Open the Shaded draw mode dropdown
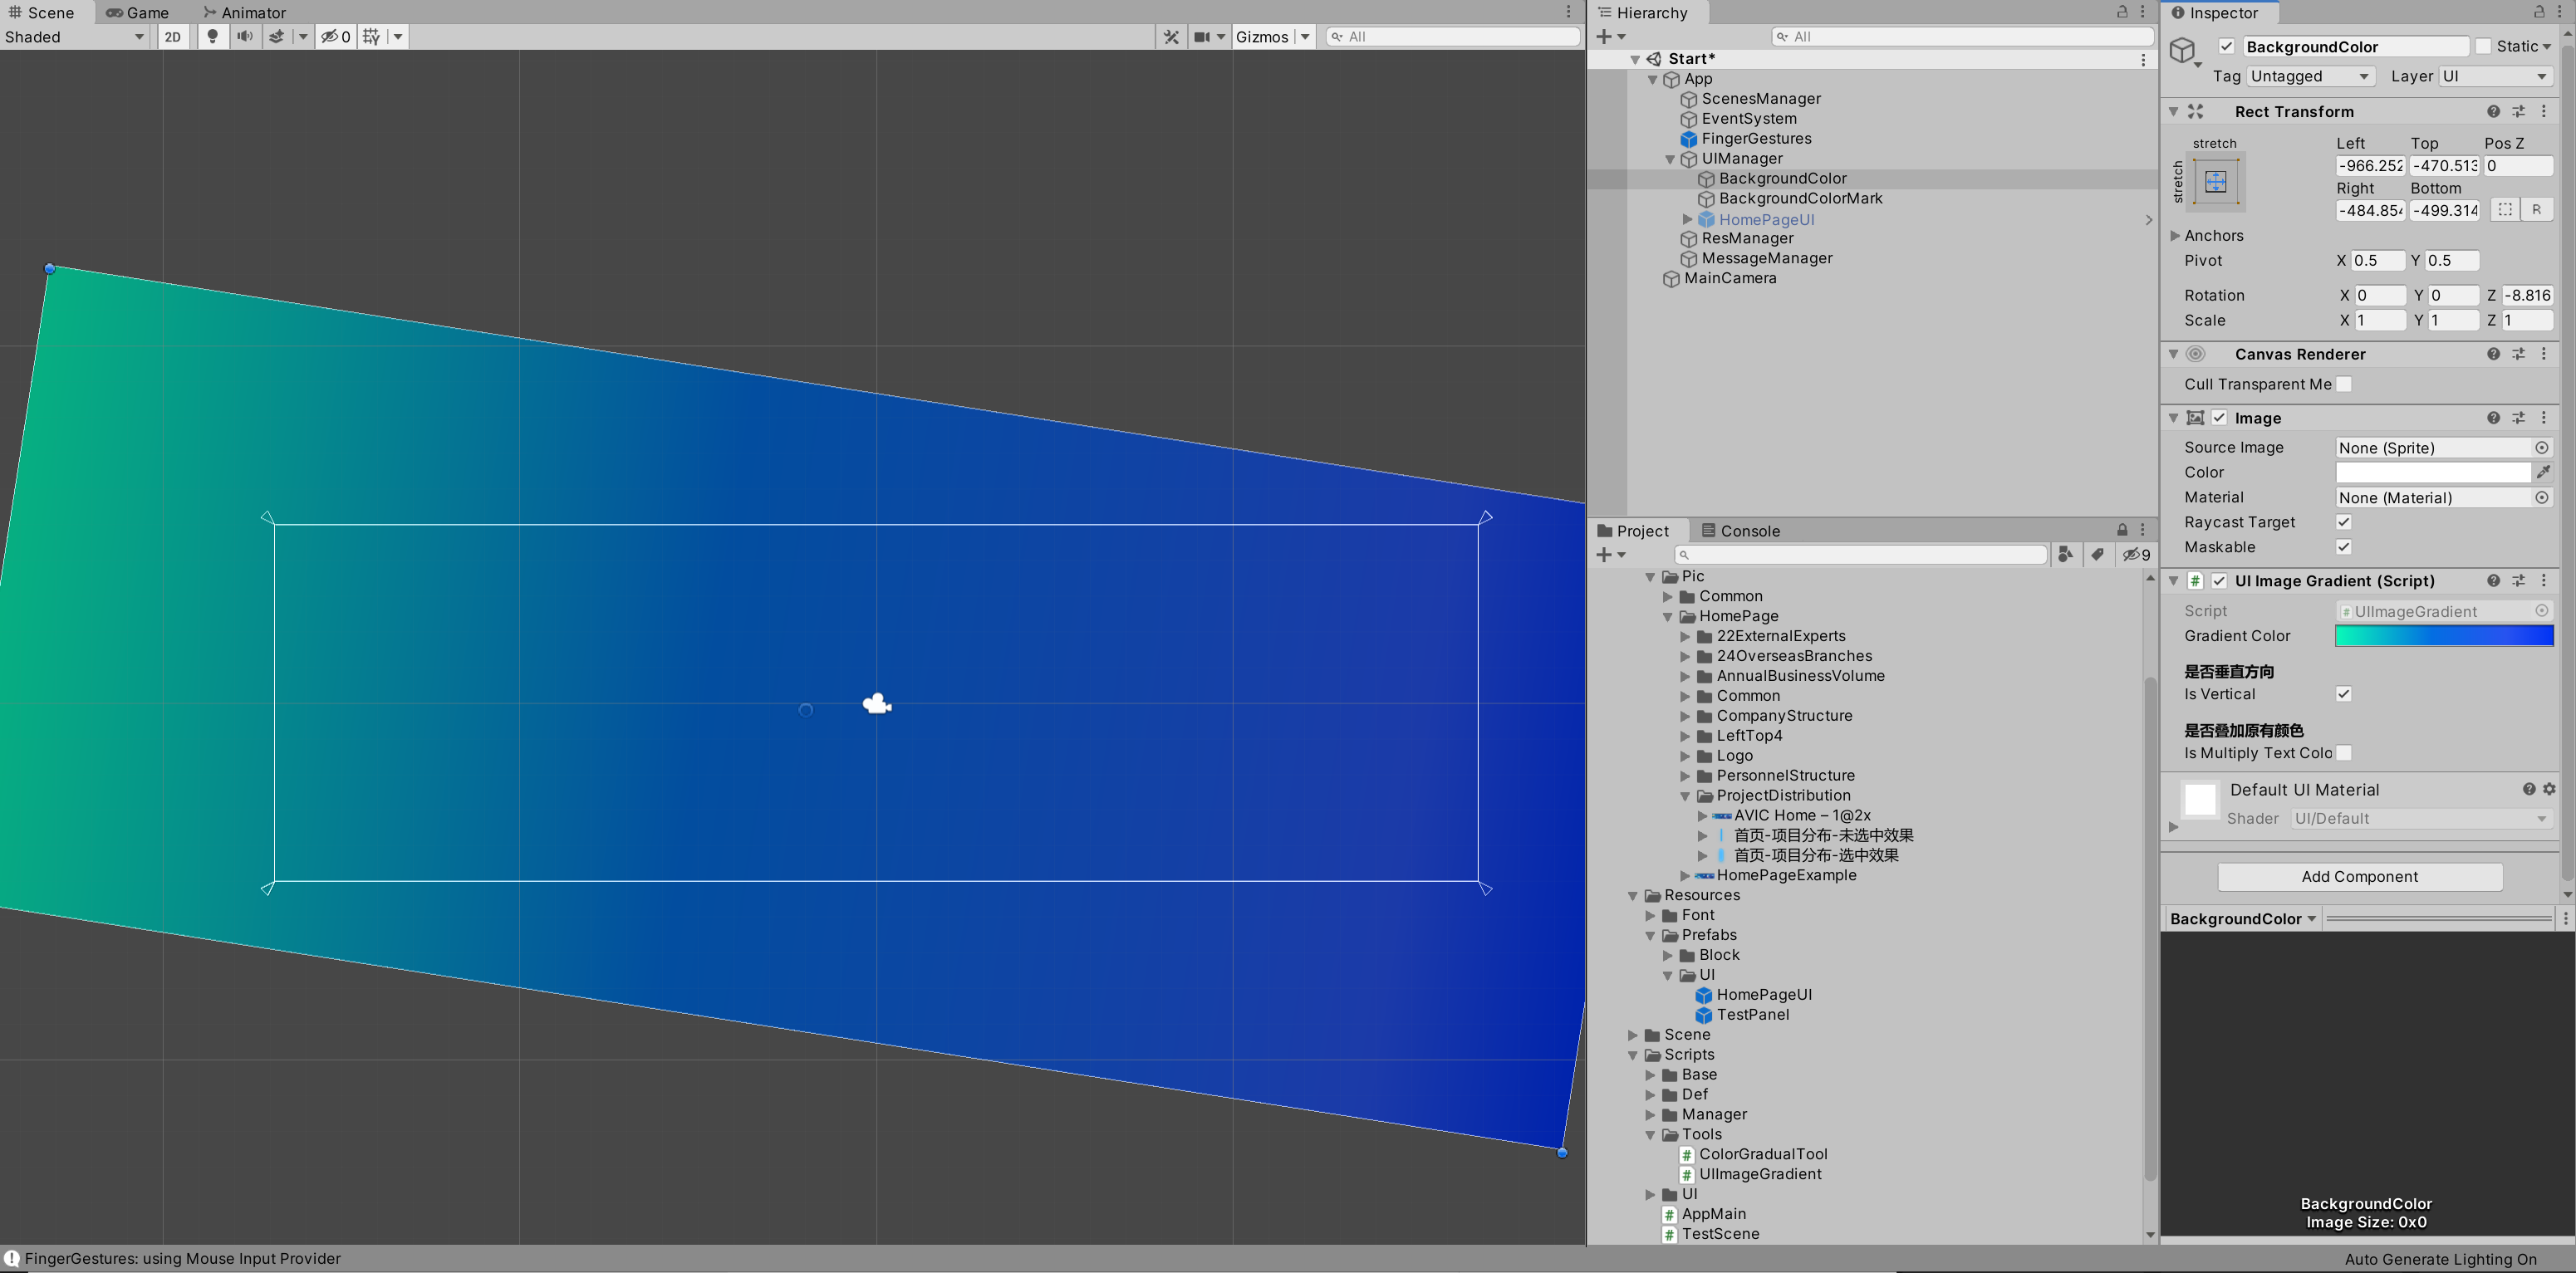Screen dimensions: 2576x1273 point(75,36)
